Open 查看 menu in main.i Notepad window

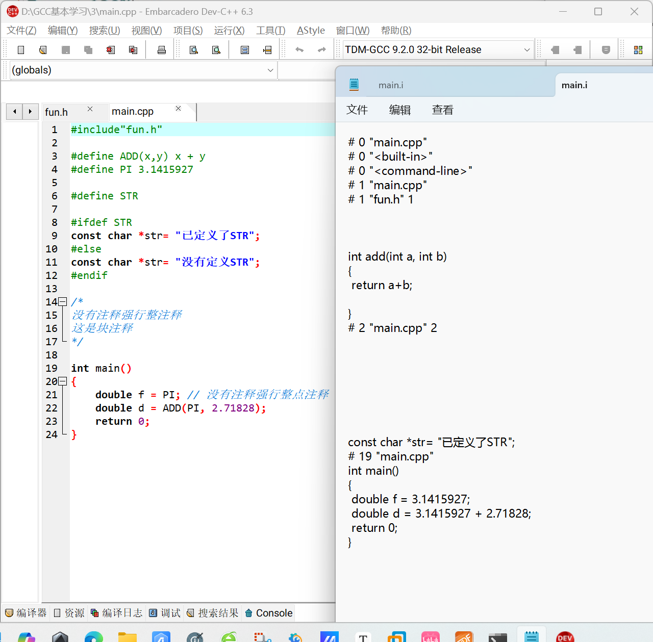click(x=443, y=110)
